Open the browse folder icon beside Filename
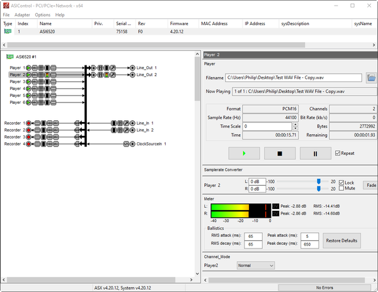Screen dimensions: 378x292 [371, 77]
